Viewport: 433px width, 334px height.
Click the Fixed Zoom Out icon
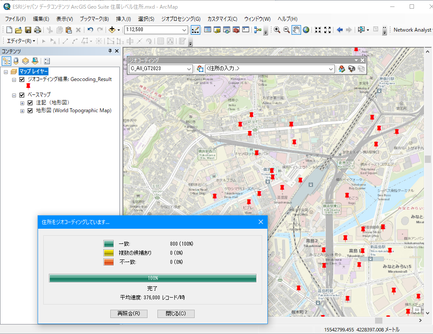(x=327, y=30)
